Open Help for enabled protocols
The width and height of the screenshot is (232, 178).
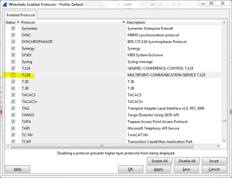17,169
